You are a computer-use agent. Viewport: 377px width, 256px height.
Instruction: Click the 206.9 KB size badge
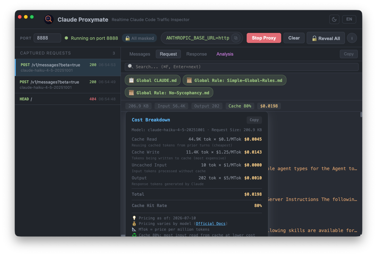coord(138,106)
